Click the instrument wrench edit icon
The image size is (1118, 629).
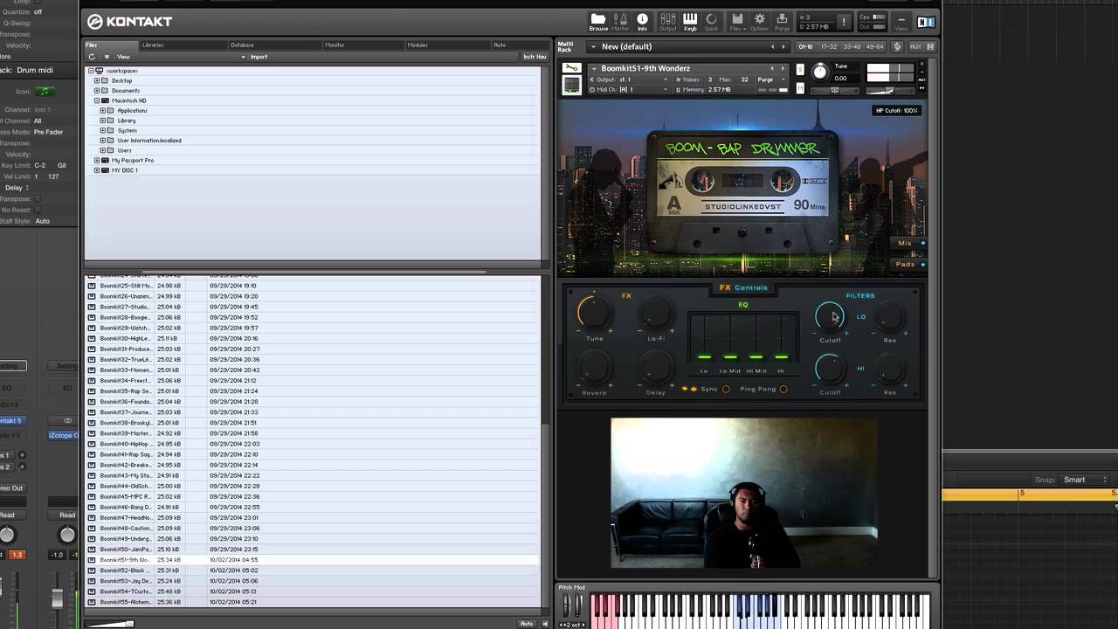tap(570, 68)
